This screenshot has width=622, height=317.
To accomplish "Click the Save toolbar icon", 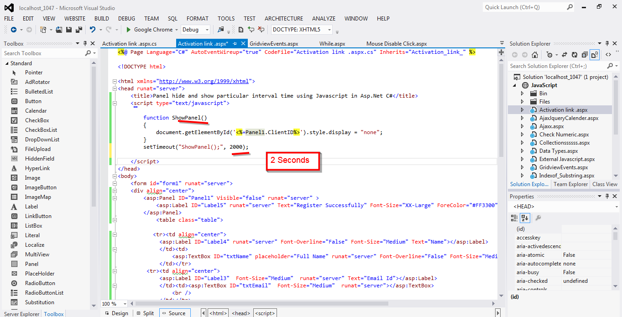I will (x=69, y=30).
